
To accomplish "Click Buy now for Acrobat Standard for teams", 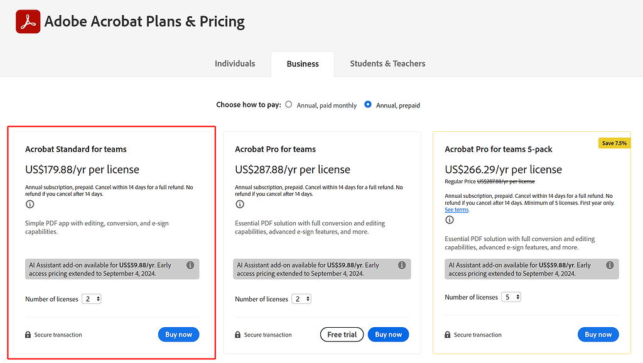I will coord(178,335).
